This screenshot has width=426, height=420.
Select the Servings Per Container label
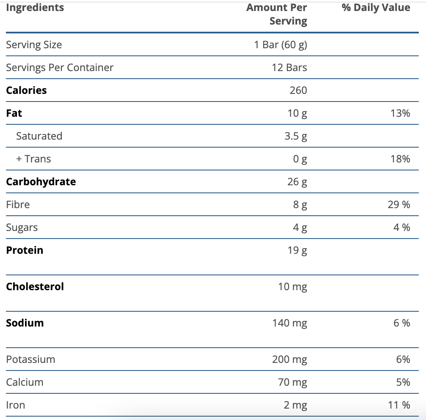coord(60,68)
